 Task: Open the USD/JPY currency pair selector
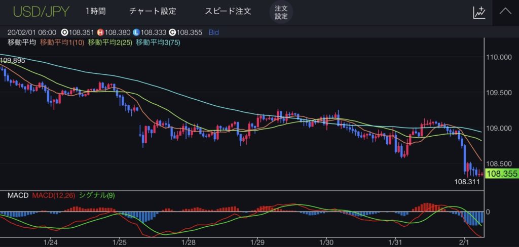[42, 12]
